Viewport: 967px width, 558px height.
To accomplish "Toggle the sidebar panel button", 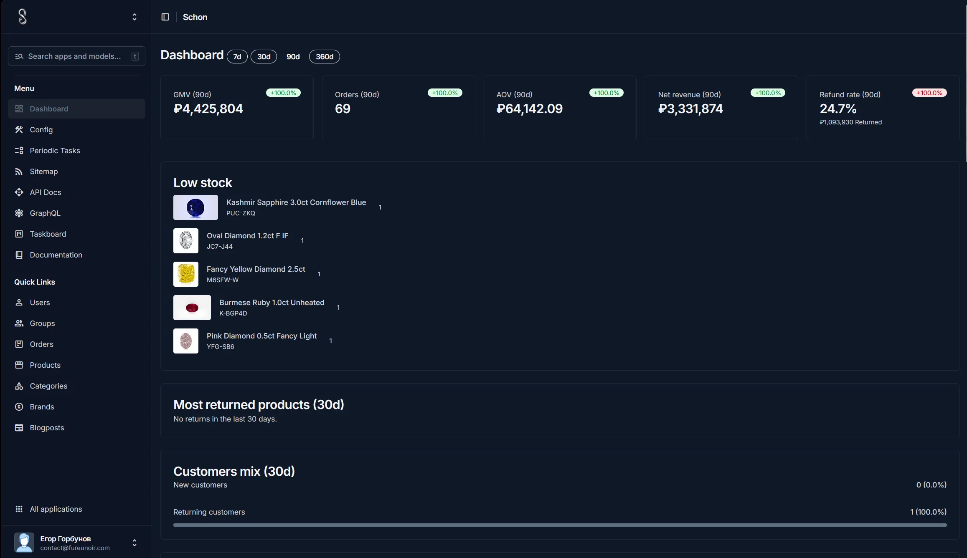I will (165, 17).
